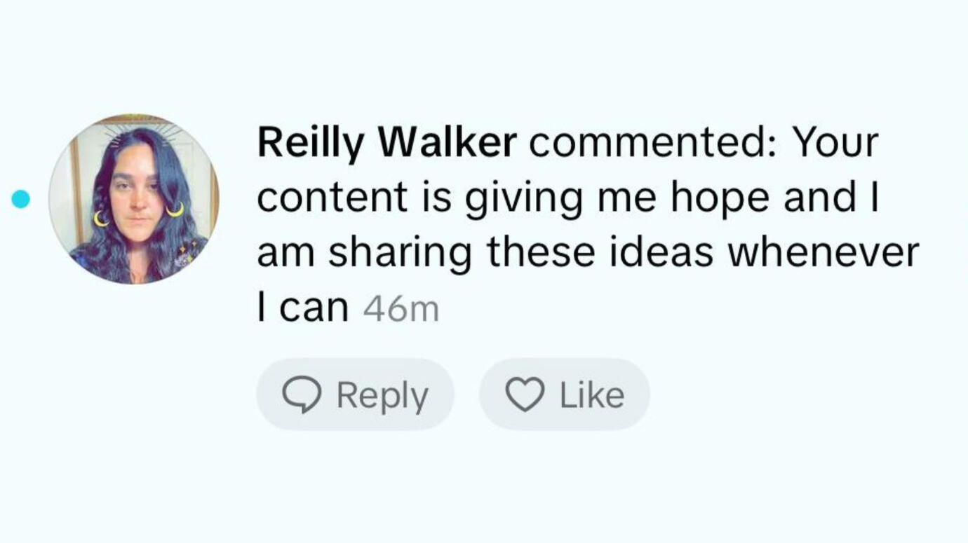Click the word "Reply" label text
This screenshot has height=543, width=968.
(382, 396)
